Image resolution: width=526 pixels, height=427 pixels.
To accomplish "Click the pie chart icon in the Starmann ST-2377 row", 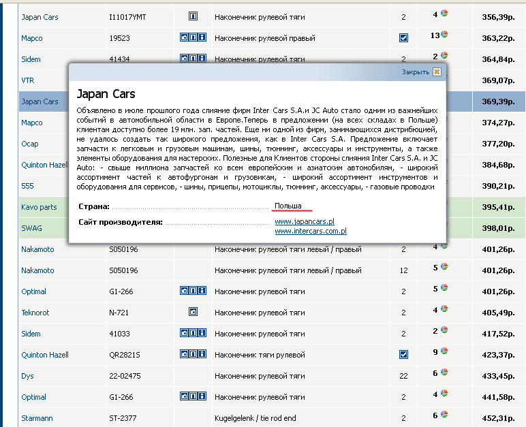I will [444, 414].
